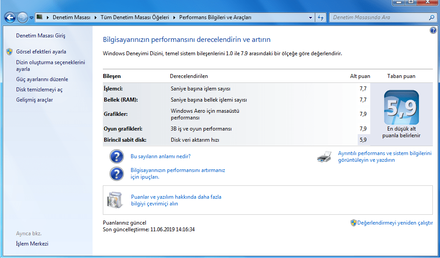Image resolution: width=440 pixels, height=258 pixels.
Task: Open İşlem Merkezi link
Action: [32, 244]
